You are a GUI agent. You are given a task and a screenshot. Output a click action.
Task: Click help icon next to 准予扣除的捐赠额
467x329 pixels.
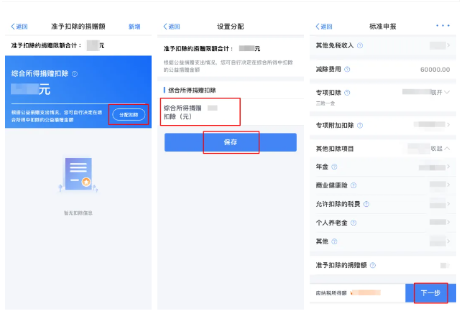(x=373, y=265)
